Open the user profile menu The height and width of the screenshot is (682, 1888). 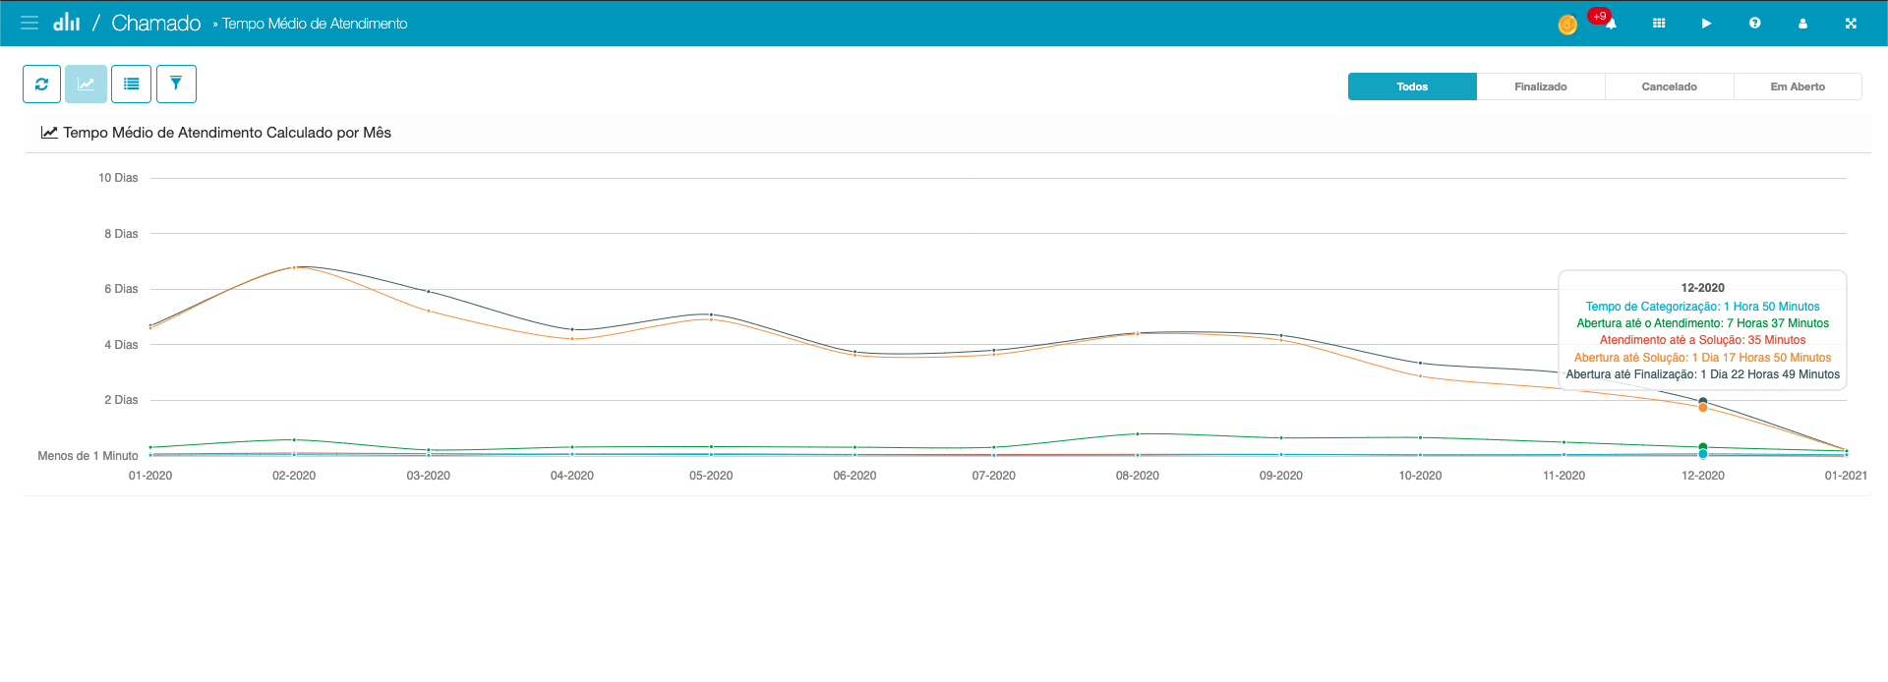1802,23
